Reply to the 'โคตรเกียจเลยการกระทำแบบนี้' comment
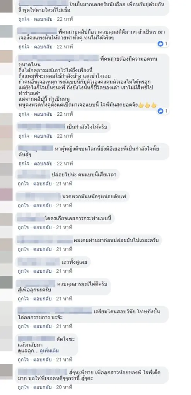The height and width of the screenshot is (395, 191). click(43, 228)
